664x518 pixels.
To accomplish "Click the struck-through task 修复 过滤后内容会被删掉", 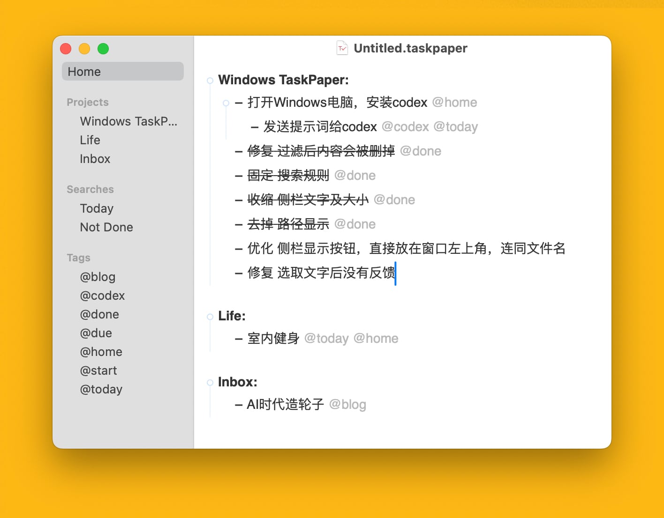I will pos(321,151).
